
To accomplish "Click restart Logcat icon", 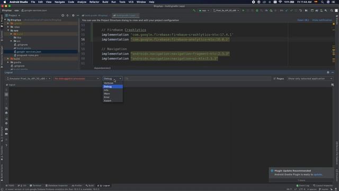I will point(6,119).
